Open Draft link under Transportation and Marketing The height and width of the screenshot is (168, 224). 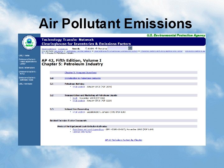pos(75,98)
